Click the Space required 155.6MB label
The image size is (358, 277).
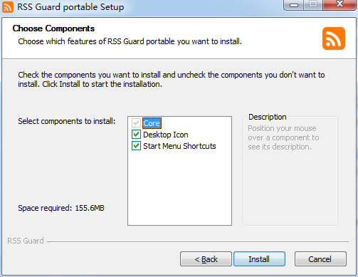point(61,208)
